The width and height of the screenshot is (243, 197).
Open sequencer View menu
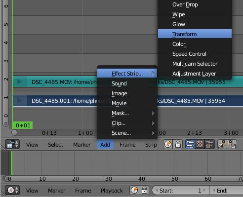point(32,145)
